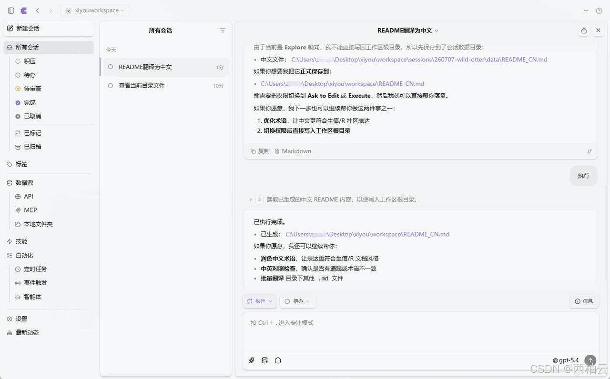
Task: Open the sessions data README_CN.md link
Action: [419, 60]
